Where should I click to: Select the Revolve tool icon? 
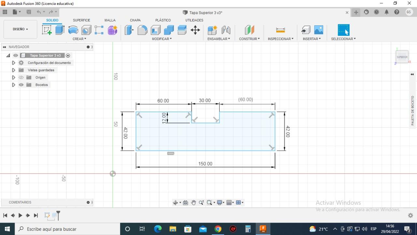click(73, 30)
